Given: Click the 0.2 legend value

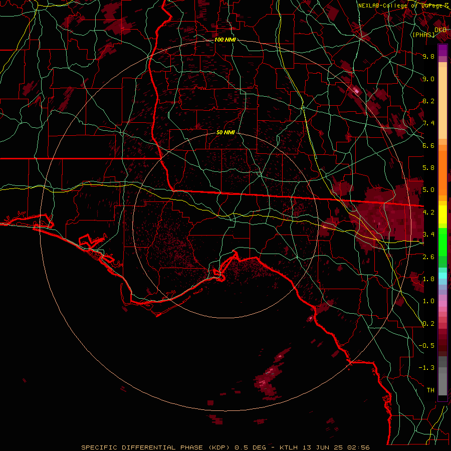Looking at the screenshot, I should [x=428, y=323].
